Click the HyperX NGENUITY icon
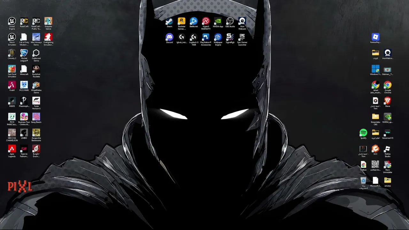 (206, 23)
